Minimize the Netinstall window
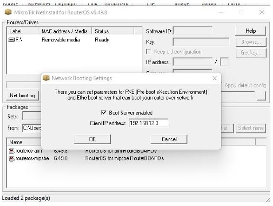The height and width of the screenshot is (206, 273). pos(221,12)
